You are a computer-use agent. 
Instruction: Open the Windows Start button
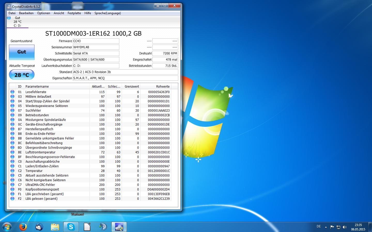[x=7, y=227]
